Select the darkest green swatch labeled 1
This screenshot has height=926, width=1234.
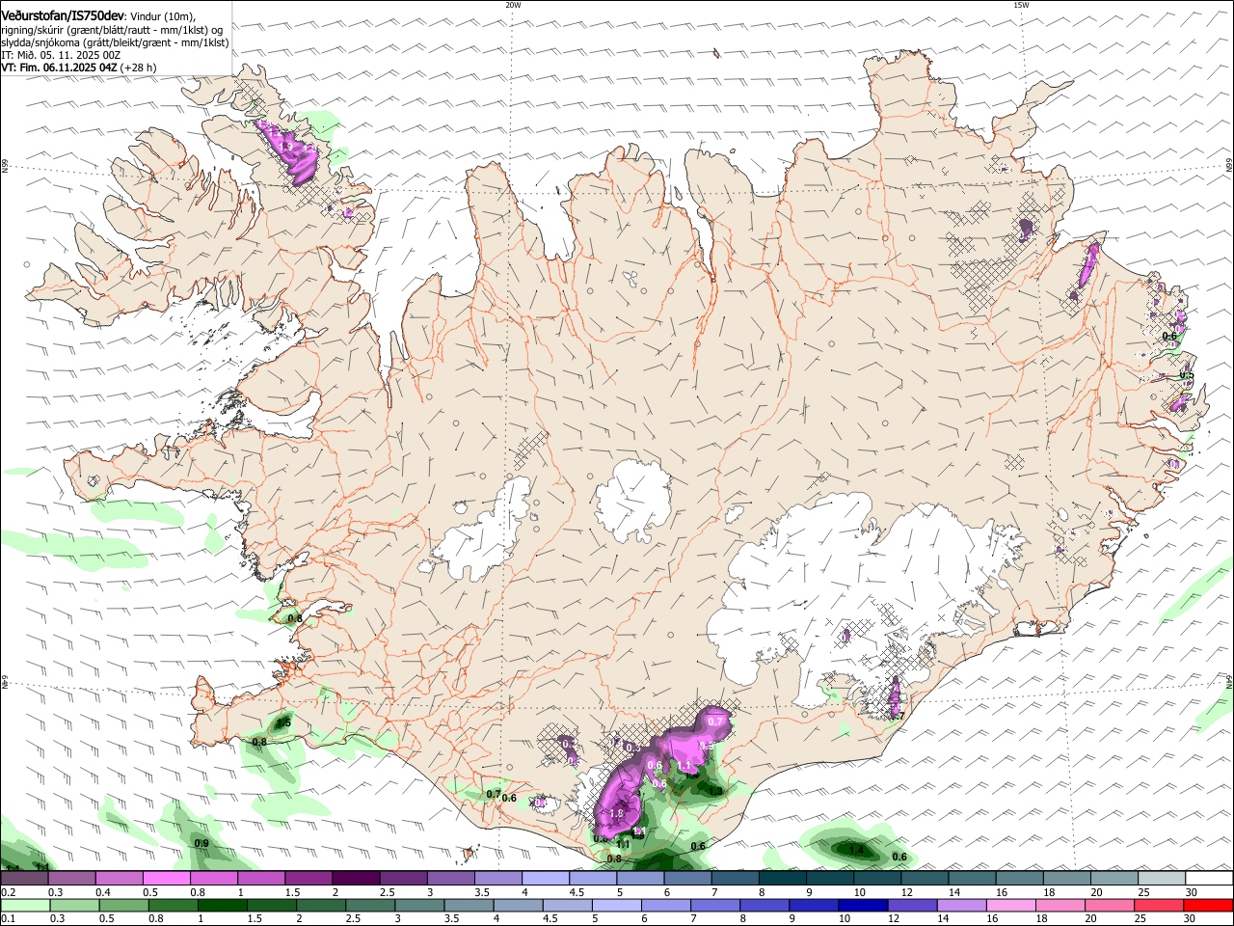point(223,906)
